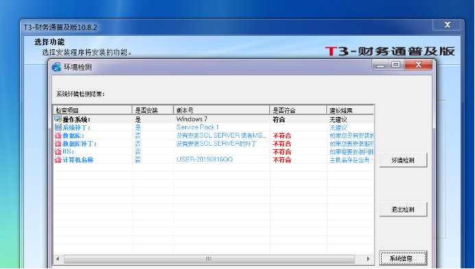The height and width of the screenshot is (269, 475).
Task: Click the USER-20190816OO cell
Action: [204, 159]
